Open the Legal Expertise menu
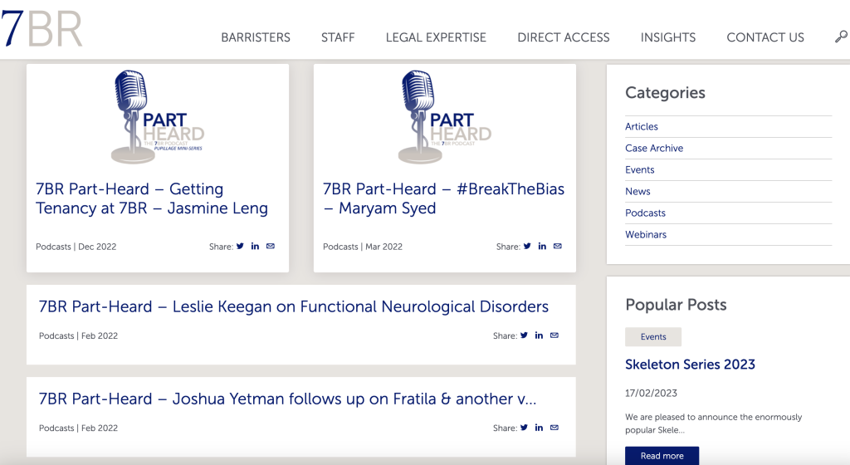This screenshot has height=465, width=850. 436,37
